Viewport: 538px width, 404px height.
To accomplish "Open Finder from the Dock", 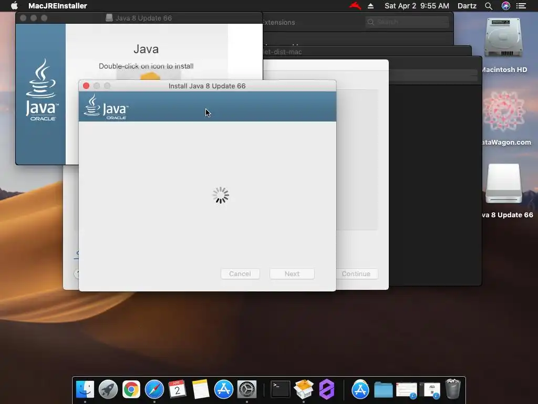I will (x=85, y=389).
